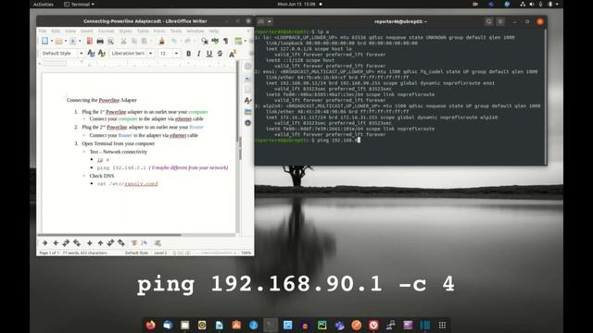Click the Copy icon in Writer toolbar
Screen dimensions: 593x333
click(x=133, y=41)
